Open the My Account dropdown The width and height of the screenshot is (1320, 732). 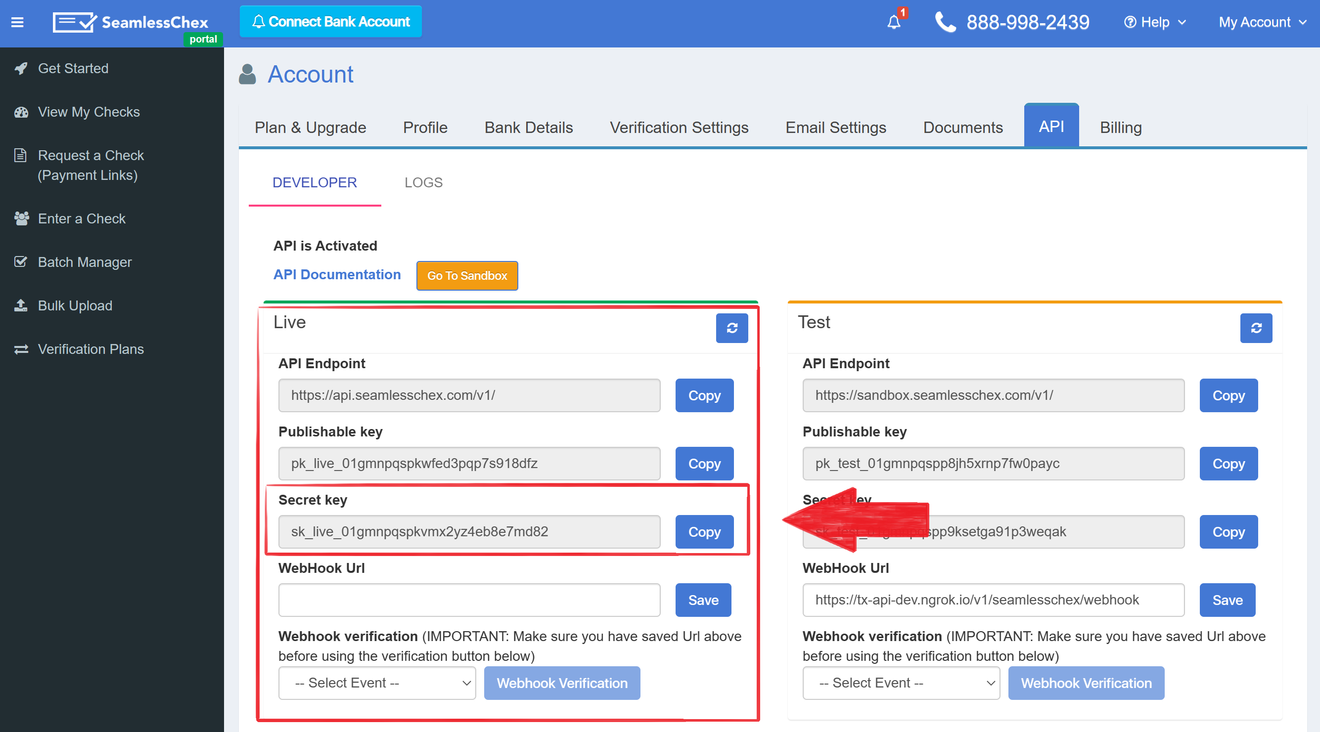point(1262,22)
